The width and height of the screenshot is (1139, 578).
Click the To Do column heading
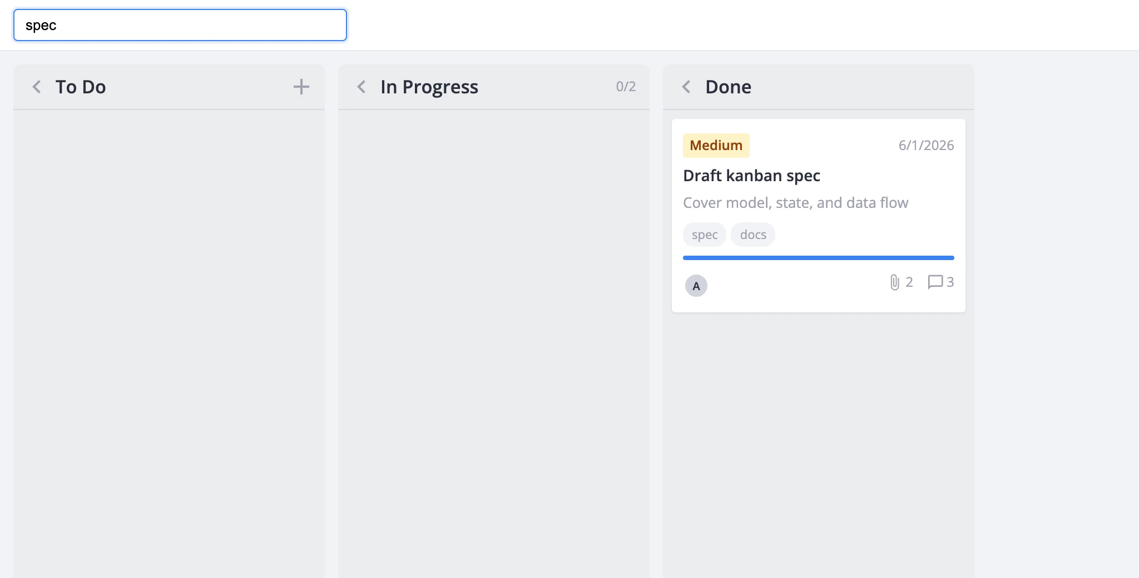[81, 87]
